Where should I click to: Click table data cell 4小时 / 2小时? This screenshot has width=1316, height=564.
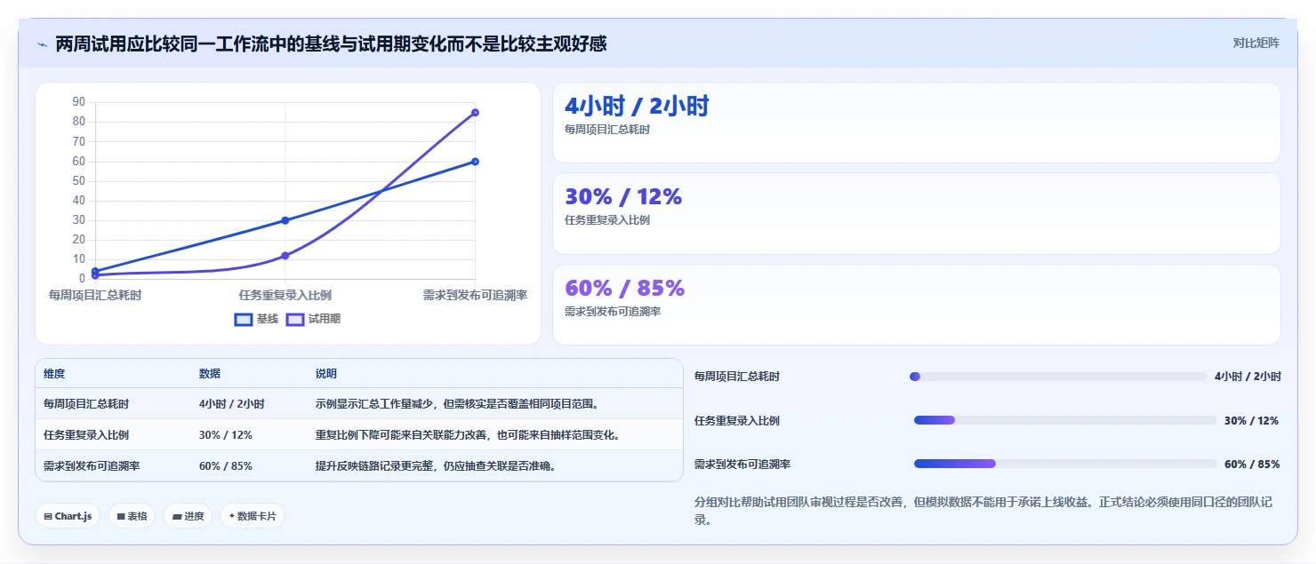pyautogui.click(x=232, y=404)
